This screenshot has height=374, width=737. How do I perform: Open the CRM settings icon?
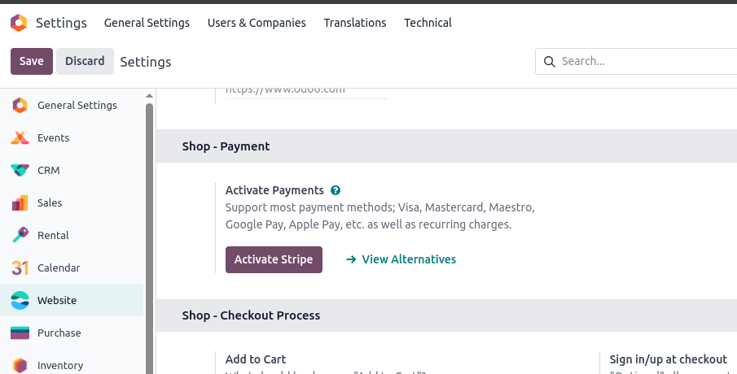[20, 170]
